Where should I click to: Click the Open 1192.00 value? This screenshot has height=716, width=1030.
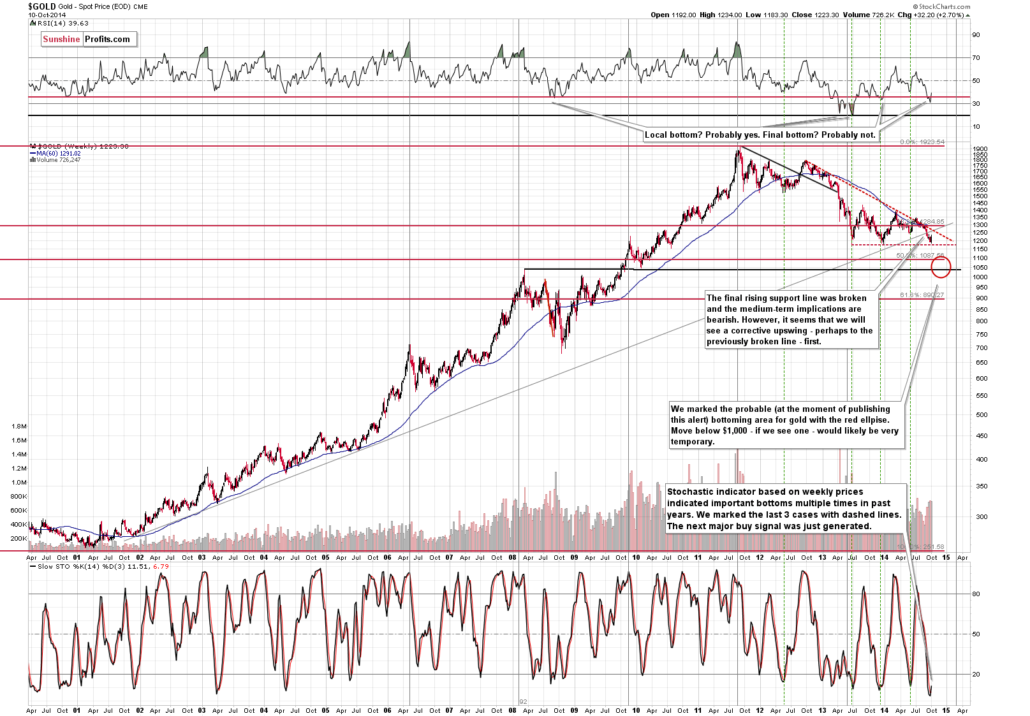point(673,15)
